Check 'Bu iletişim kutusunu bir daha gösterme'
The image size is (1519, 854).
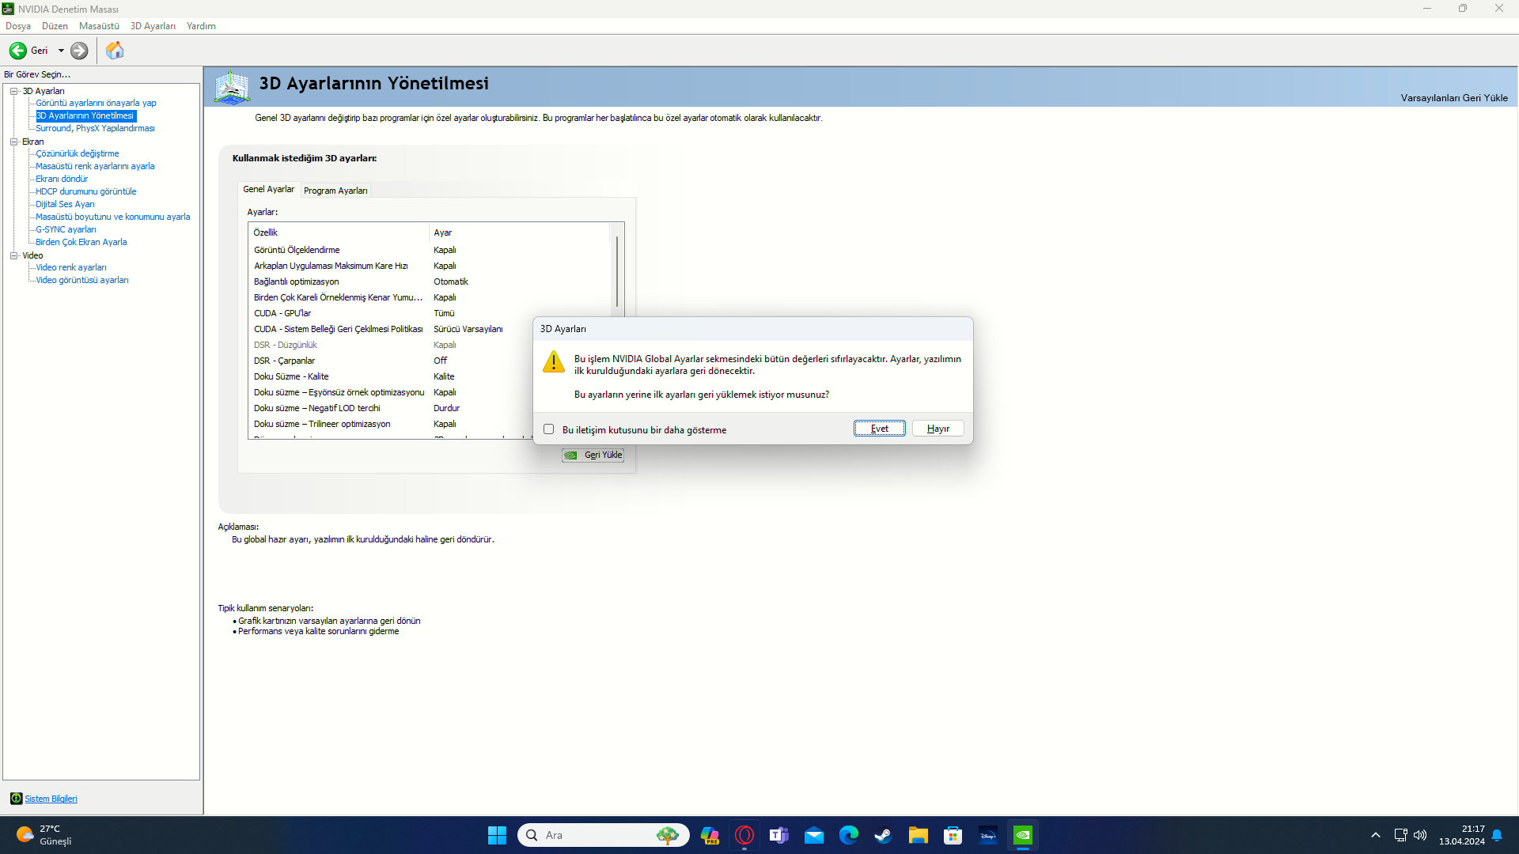pos(548,429)
